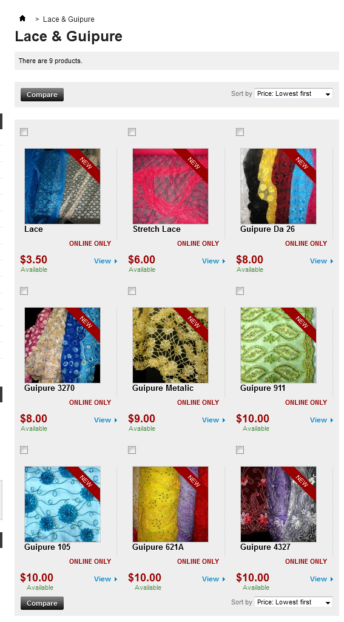
Task: Click the bottom Compare button
Action: [x=42, y=603]
